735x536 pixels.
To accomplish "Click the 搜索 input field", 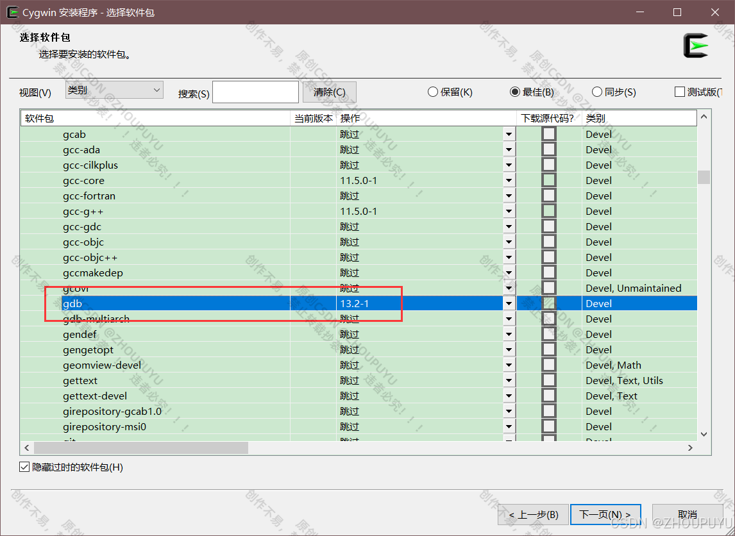I will (x=255, y=92).
